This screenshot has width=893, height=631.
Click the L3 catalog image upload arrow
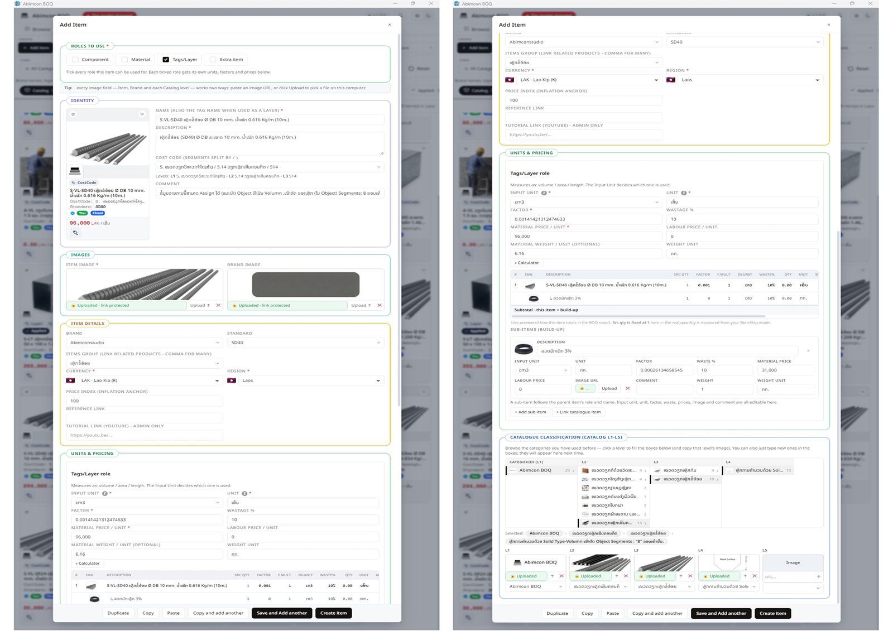point(681,576)
